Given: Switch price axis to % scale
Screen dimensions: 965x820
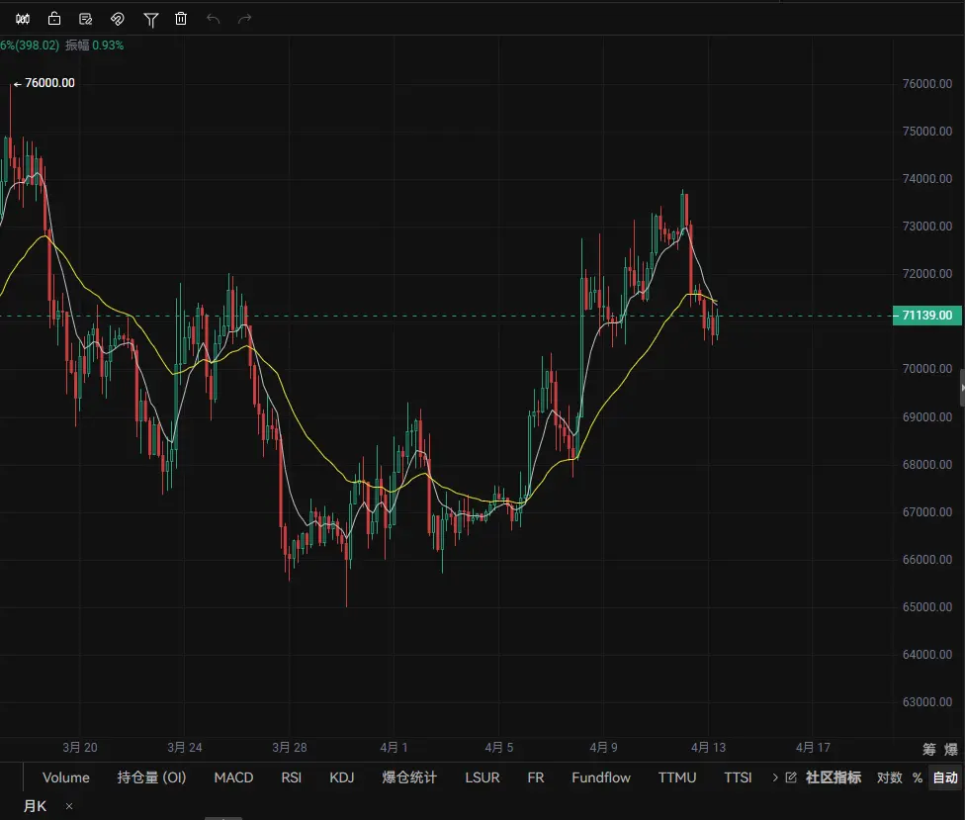Looking at the screenshot, I should 917,777.
